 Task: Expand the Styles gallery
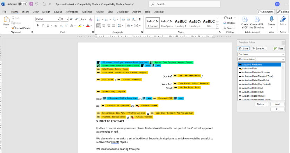[218, 27]
